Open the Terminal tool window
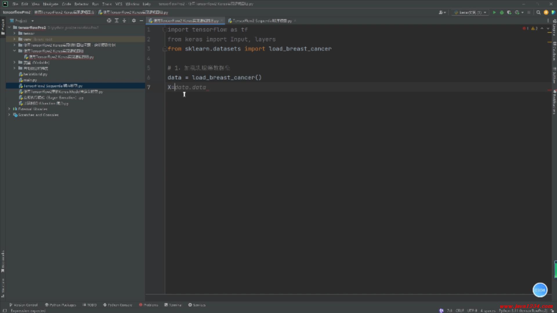Viewport: 557px width, 313px height. coord(173,305)
